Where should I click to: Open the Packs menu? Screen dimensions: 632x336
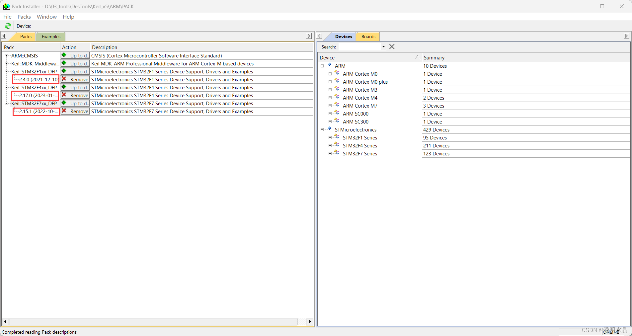click(x=24, y=17)
